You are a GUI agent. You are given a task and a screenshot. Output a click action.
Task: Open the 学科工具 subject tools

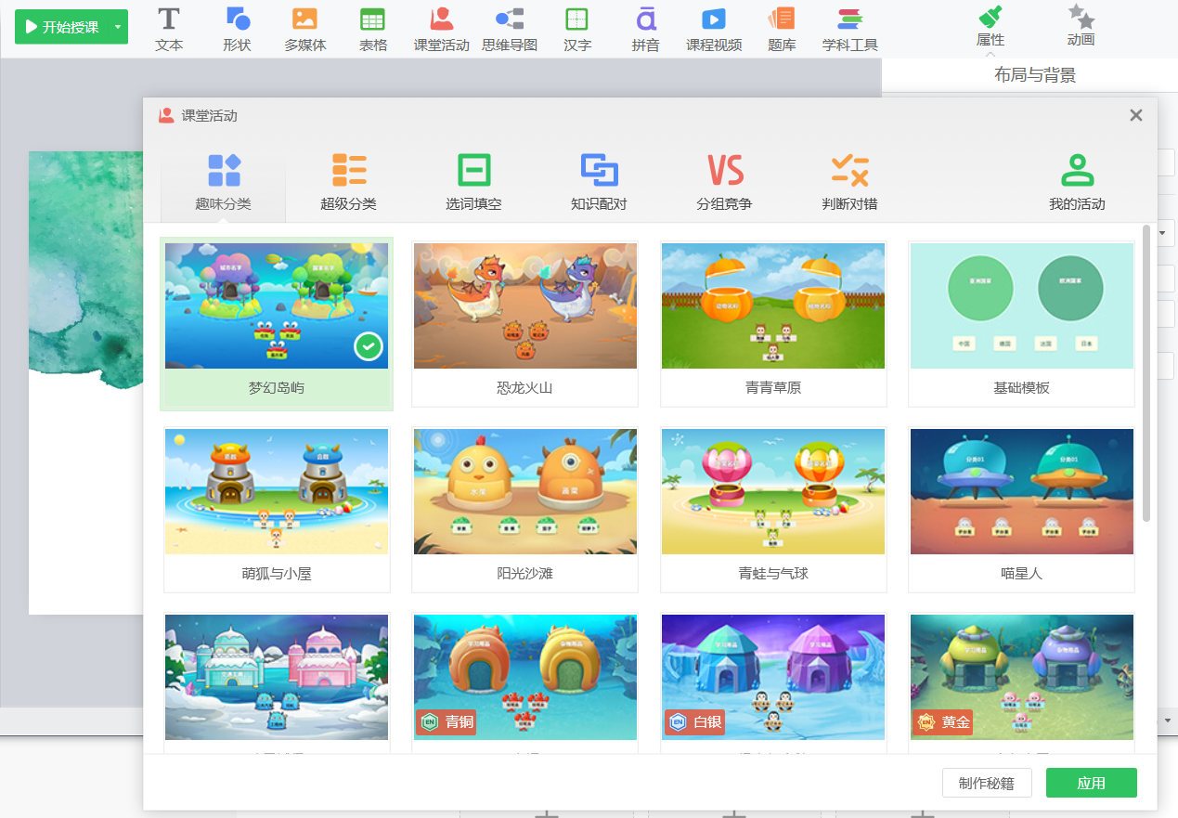(849, 29)
